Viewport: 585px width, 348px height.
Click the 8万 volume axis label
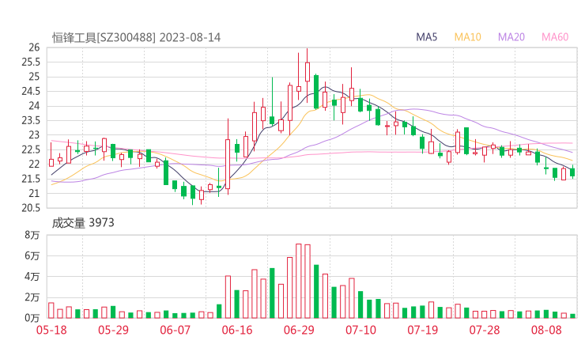click(32, 235)
